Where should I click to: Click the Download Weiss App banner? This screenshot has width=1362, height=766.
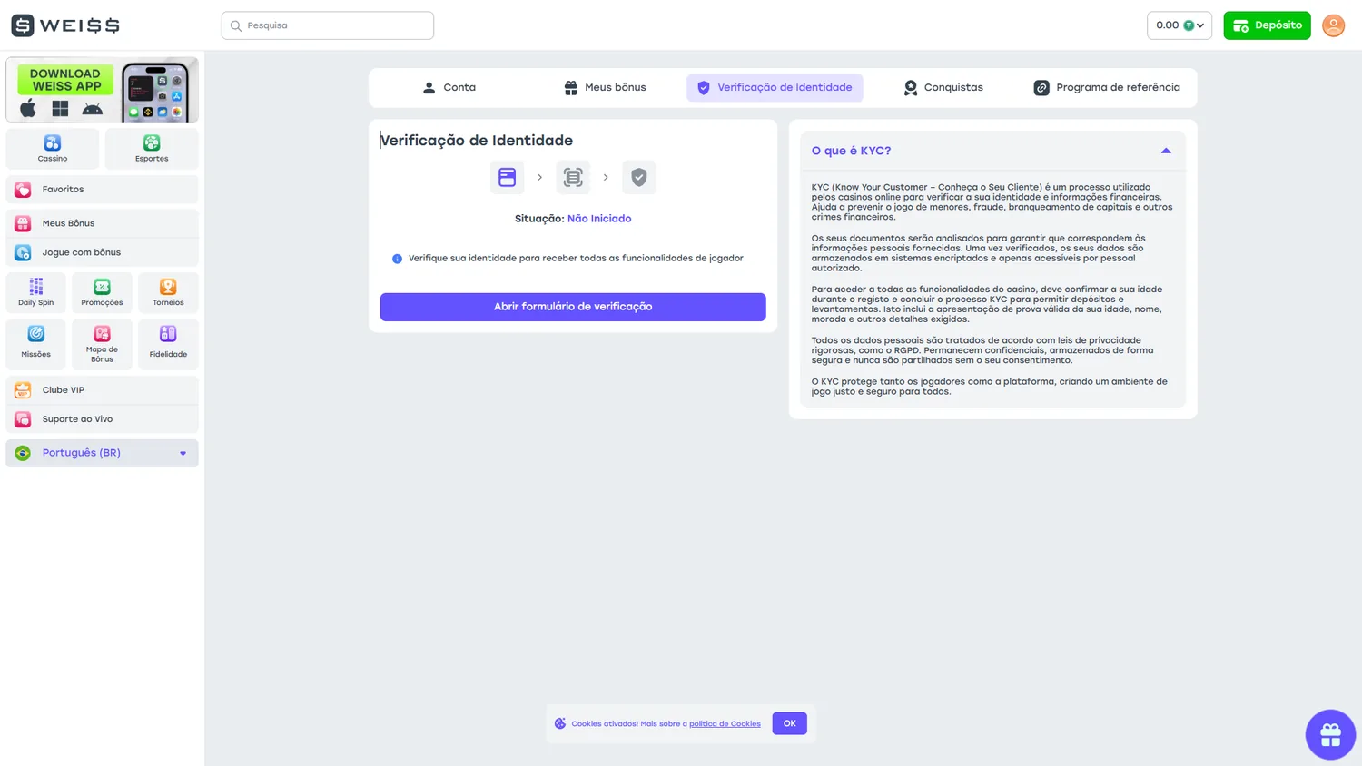102,90
